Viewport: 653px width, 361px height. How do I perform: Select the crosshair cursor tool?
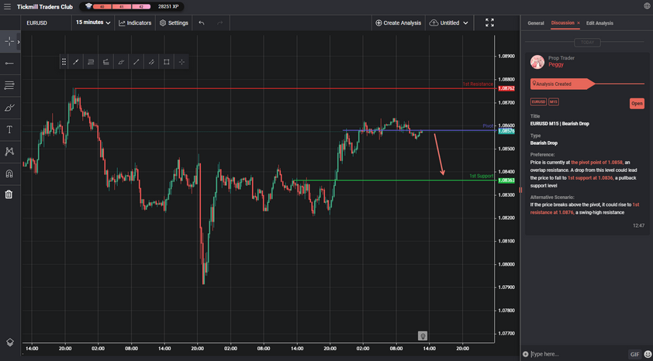pos(9,42)
